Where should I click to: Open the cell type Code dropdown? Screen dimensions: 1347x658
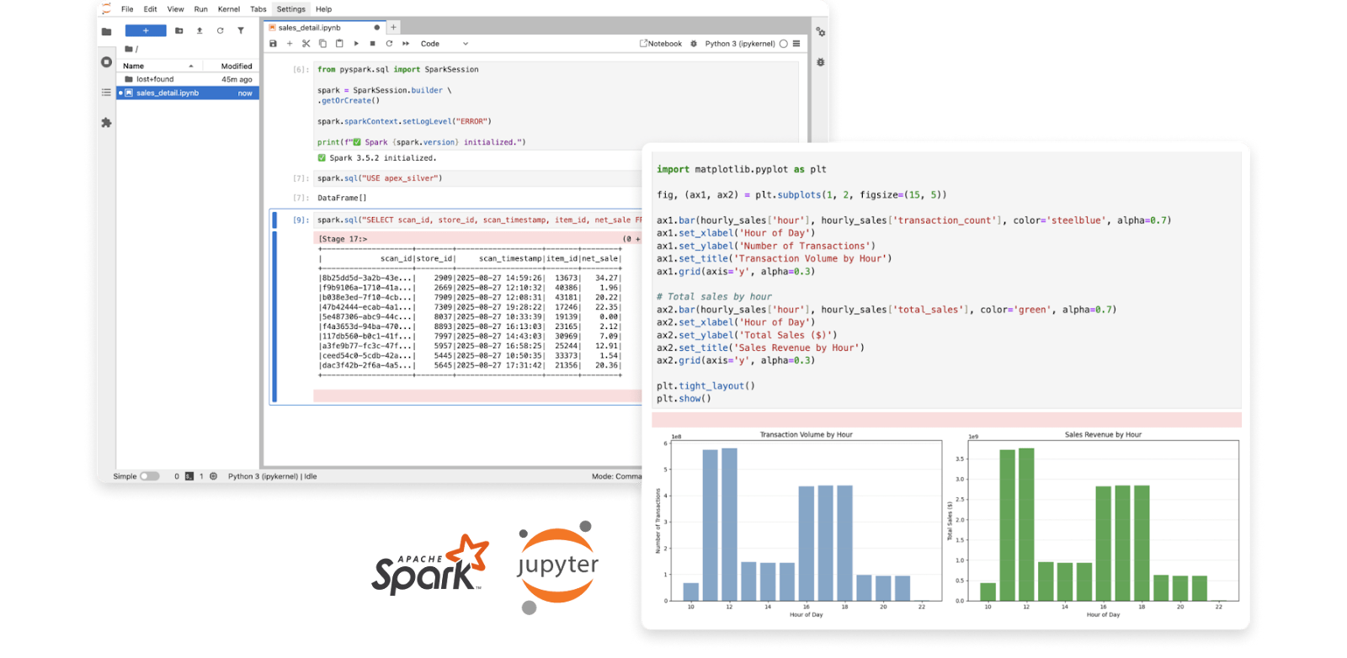444,44
